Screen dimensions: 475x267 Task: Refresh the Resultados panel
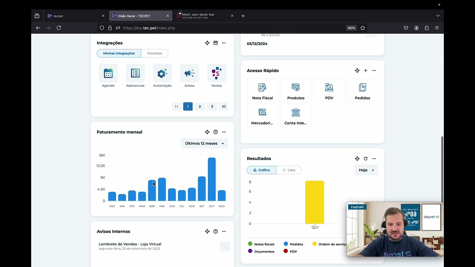click(366, 159)
